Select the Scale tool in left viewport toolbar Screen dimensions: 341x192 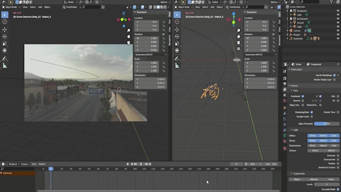5,44
